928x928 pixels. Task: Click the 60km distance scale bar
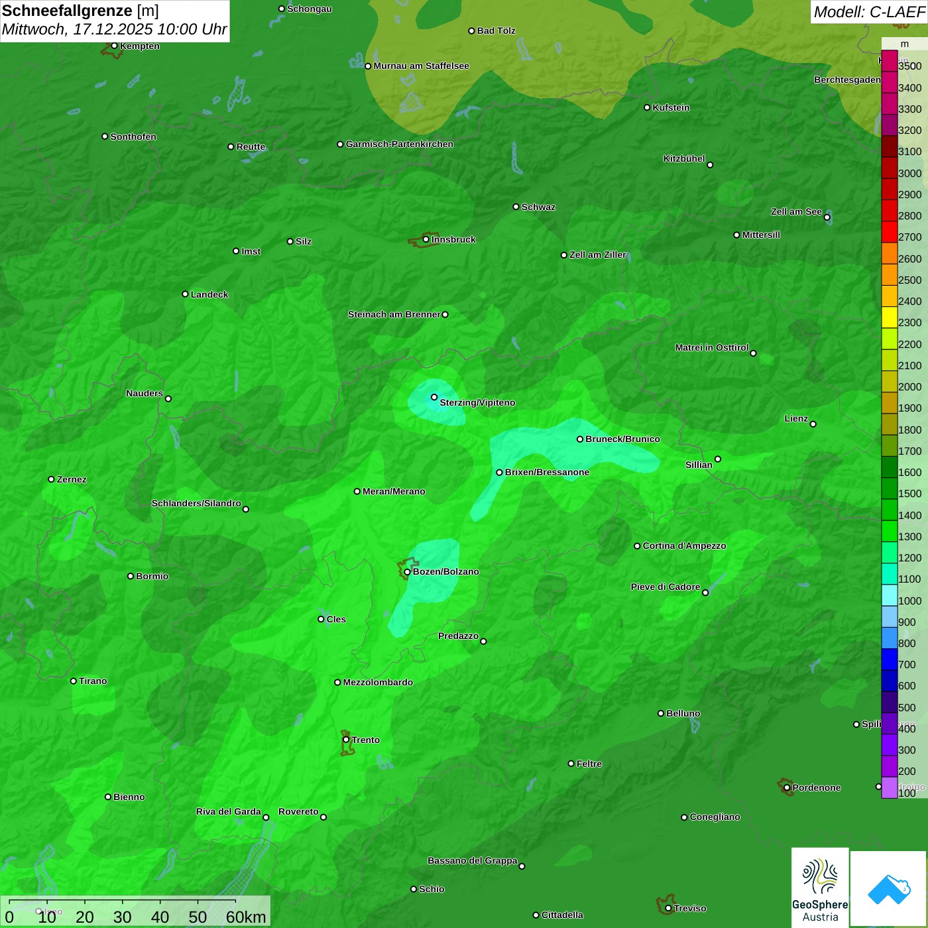[x=123, y=901]
